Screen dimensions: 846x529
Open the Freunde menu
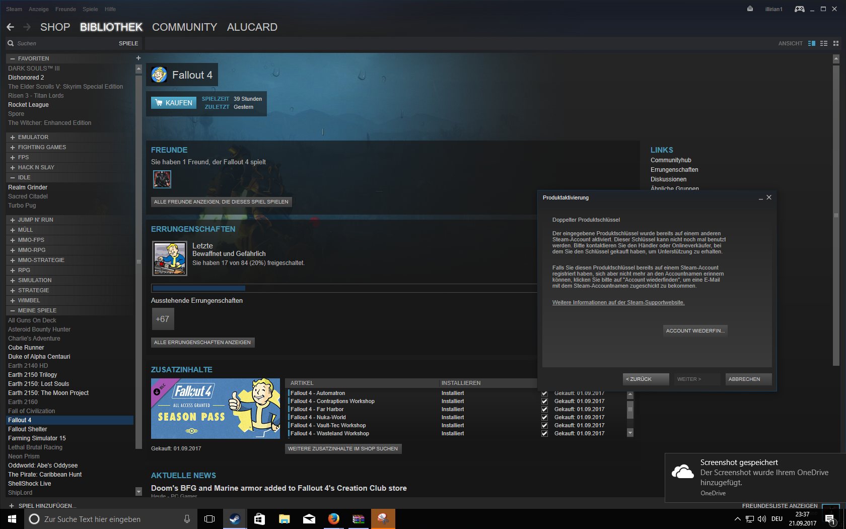click(x=65, y=9)
